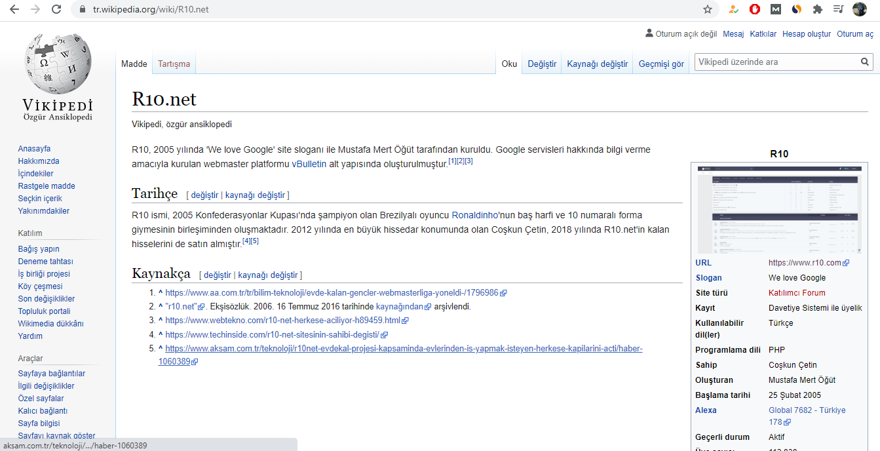The height and width of the screenshot is (451, 880).
Task: Open the webtekno.com reference link
Action: 286,321
